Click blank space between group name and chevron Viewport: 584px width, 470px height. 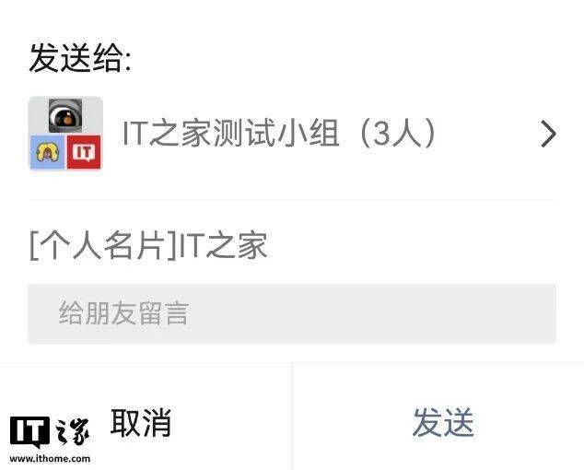coord(488,134)
